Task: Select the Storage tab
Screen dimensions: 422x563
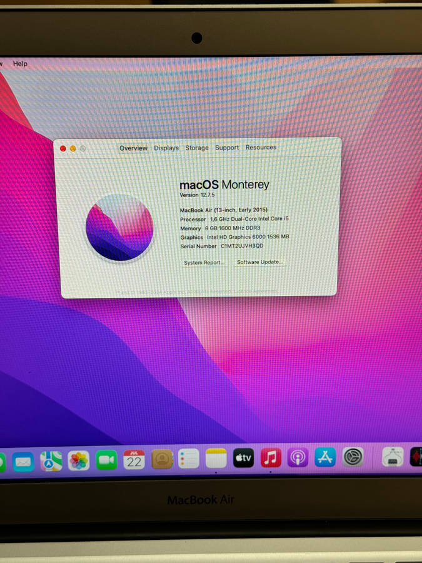Action: [x=197, y=148]
